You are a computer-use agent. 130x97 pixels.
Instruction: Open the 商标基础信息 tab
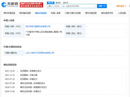[25, 13]
